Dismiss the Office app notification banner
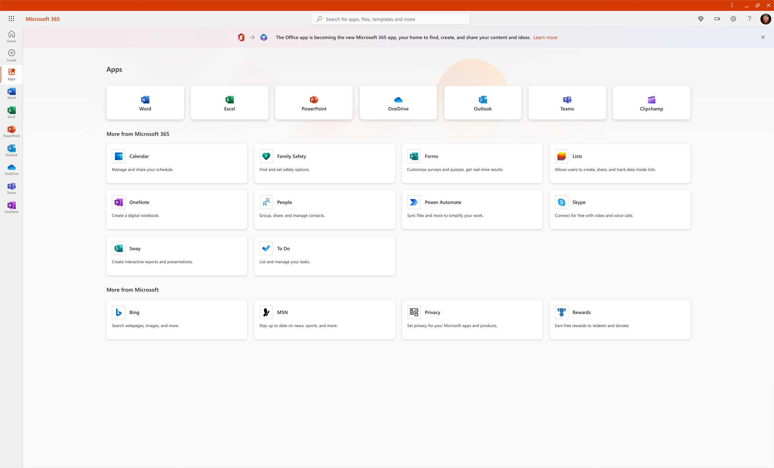The image size is (774, 468). click(x=763, y=37)
